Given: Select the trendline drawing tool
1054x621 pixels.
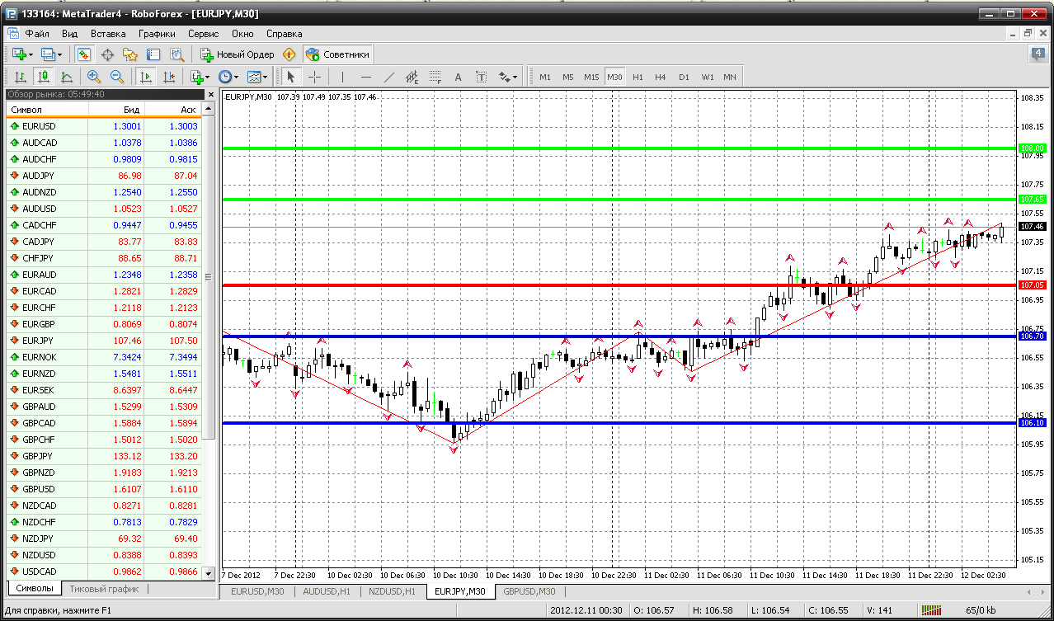Looking at the screenshot, I should (389, 77).
